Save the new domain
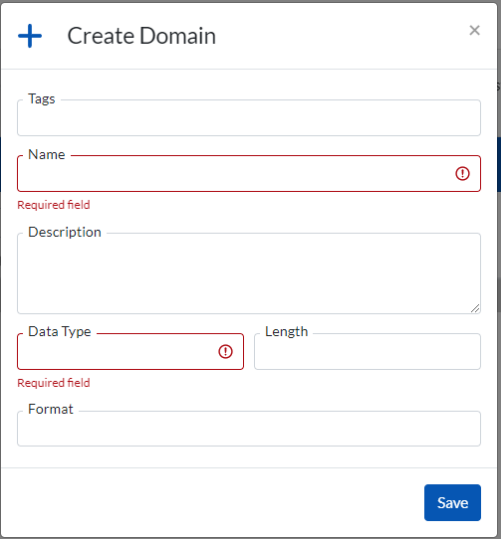 point(452,502)
